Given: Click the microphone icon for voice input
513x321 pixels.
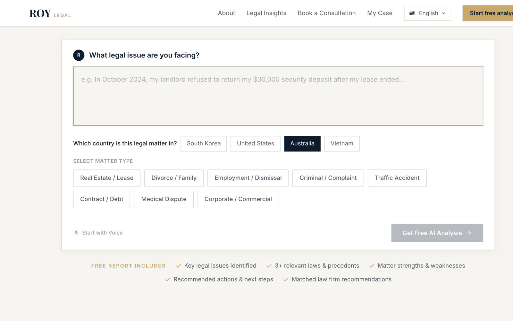Looking at the screenshot, I should point(76,233).
